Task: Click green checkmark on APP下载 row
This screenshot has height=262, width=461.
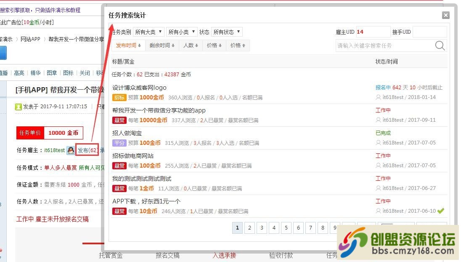Action: click(441, 211)
